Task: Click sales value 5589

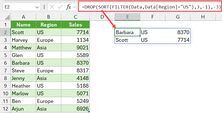Action: click(x=76, y=55)
